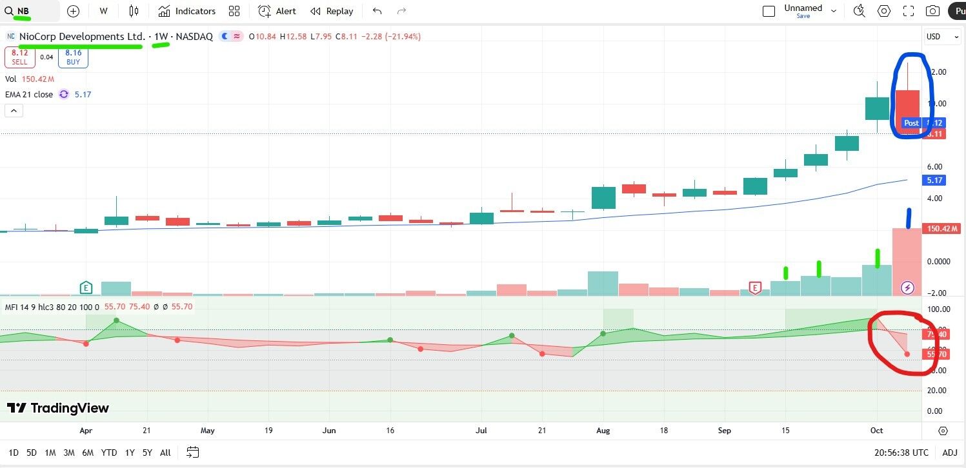The image size is (966, 468).
Task: Switch to the 3M date range
Action: [x=69, y=453]
